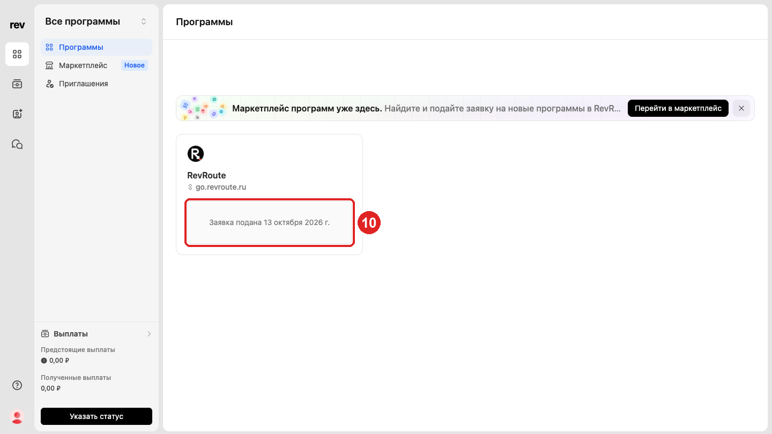Click the 0,00 ₽ amount under 'Предстоящие выплаты'
Screen dimensions: 772x434
point(59,361)
